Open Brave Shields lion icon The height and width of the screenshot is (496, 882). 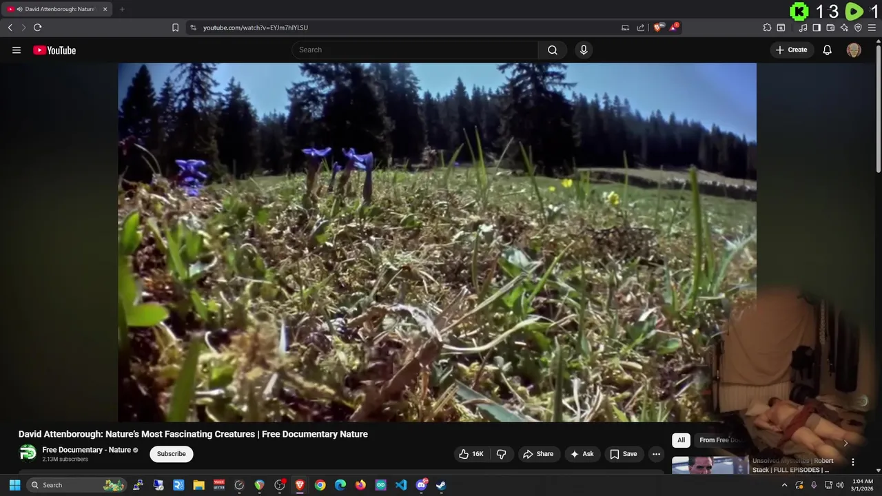pyautogui.click(x=657, y=28)
